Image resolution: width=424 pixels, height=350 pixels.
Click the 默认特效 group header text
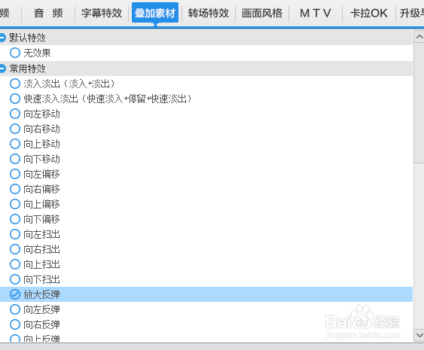point(27,38)
